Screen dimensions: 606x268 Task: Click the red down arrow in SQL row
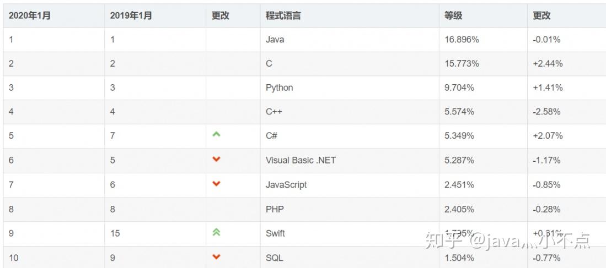216,256
